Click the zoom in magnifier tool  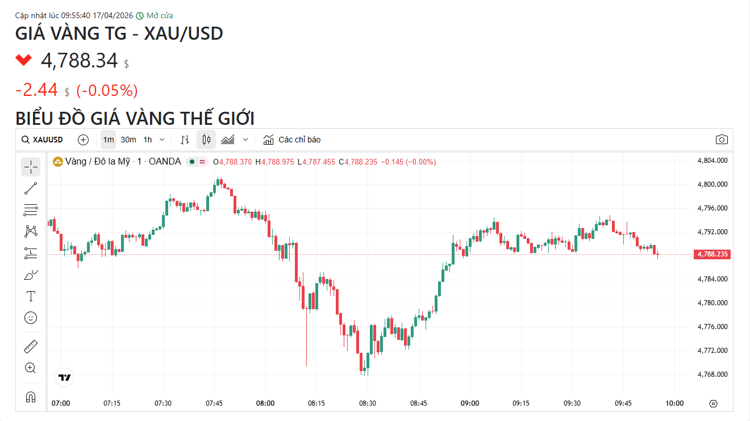coord(31,368)
